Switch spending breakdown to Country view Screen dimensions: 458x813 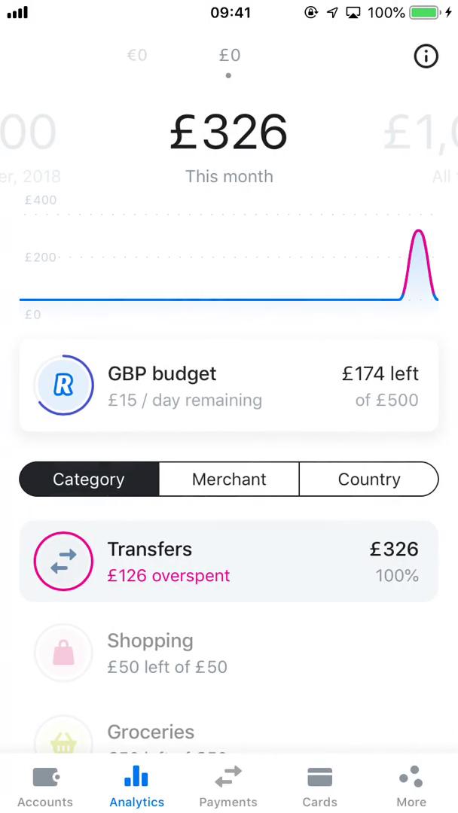coord(369,479)
